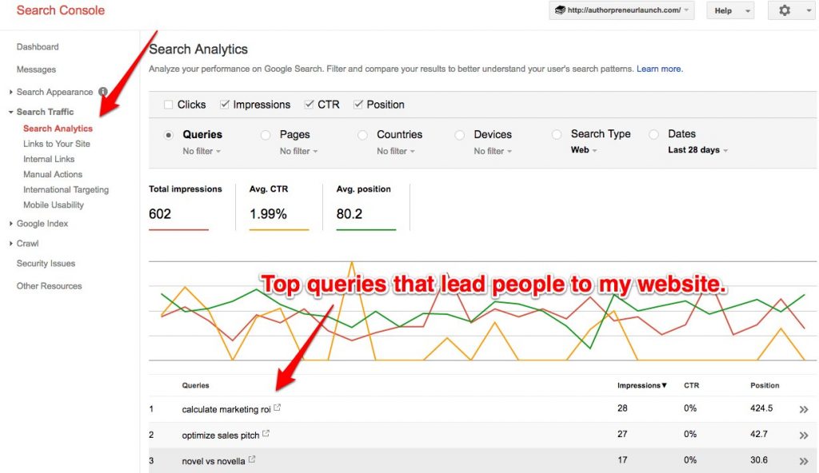Open Messages in the sidebar
The height and width of the screenshot is (473, 819).
pyautogui.click(x=36, y=70)
